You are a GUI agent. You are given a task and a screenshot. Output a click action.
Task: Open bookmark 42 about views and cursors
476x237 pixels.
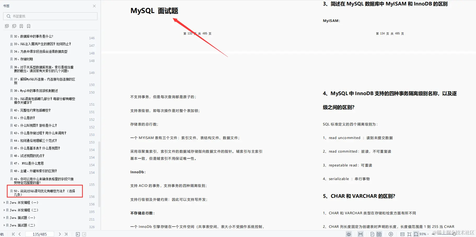point(35,126)
